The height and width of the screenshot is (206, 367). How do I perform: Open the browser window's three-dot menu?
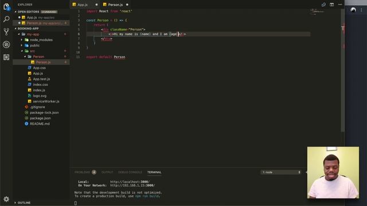361,10
